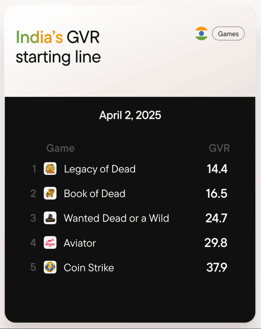Open the Legacy of Dead title
Viewport: 261px width, 329px height.
(x=100, y=169)
